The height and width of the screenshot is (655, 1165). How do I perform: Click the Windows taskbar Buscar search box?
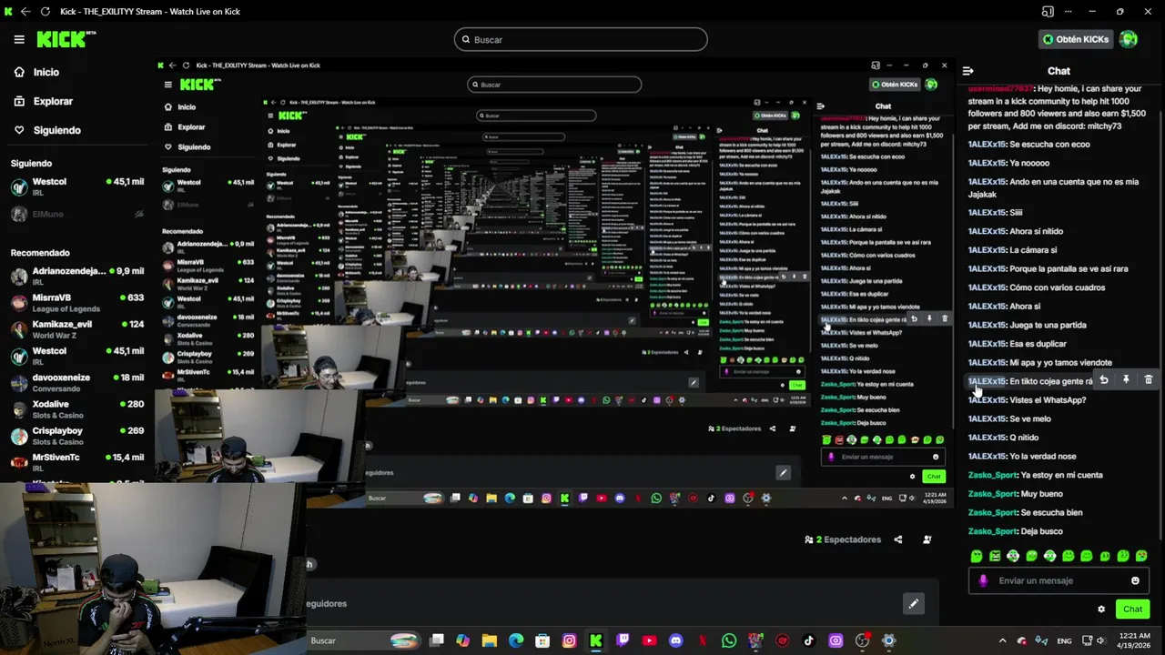tap(364, 640)
